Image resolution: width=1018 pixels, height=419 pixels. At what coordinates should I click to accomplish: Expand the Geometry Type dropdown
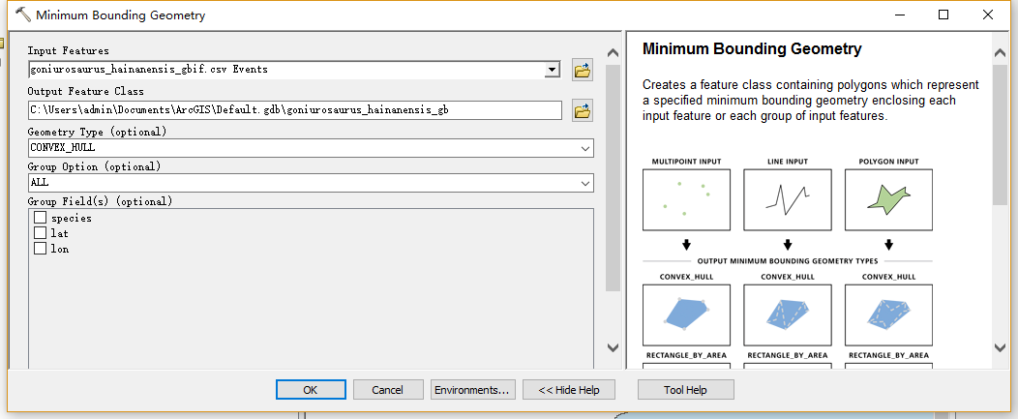pyautogui.click(x=584, y=148)
